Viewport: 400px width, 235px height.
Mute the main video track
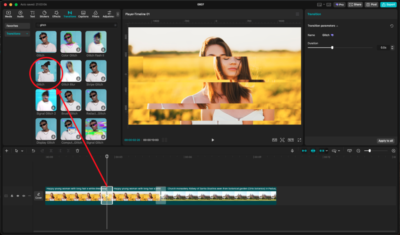pyautogui.click(x=24, y=196)
